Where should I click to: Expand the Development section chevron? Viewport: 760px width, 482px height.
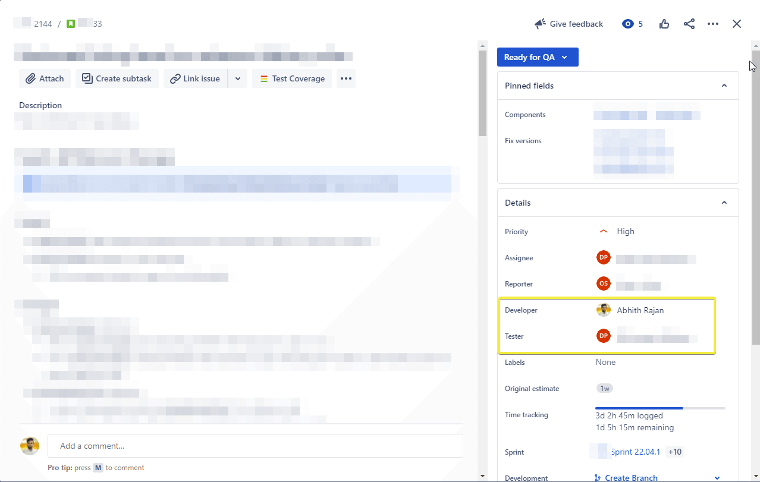click(x=717, y=478)
